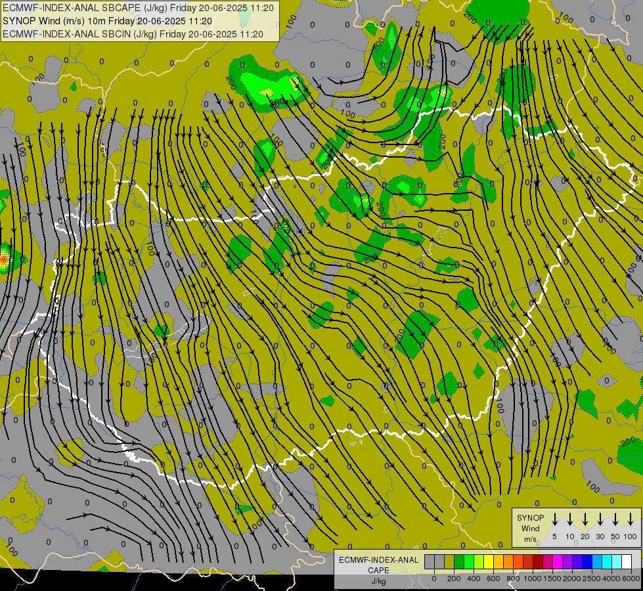Viewport: 643px width, 591px height.
Task: Click the '1000' tick label on CAPE scale
Action: tap(533, 579)
